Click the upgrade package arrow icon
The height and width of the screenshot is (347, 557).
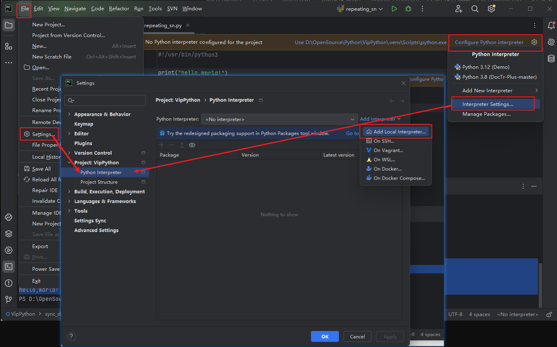[182, 145]
